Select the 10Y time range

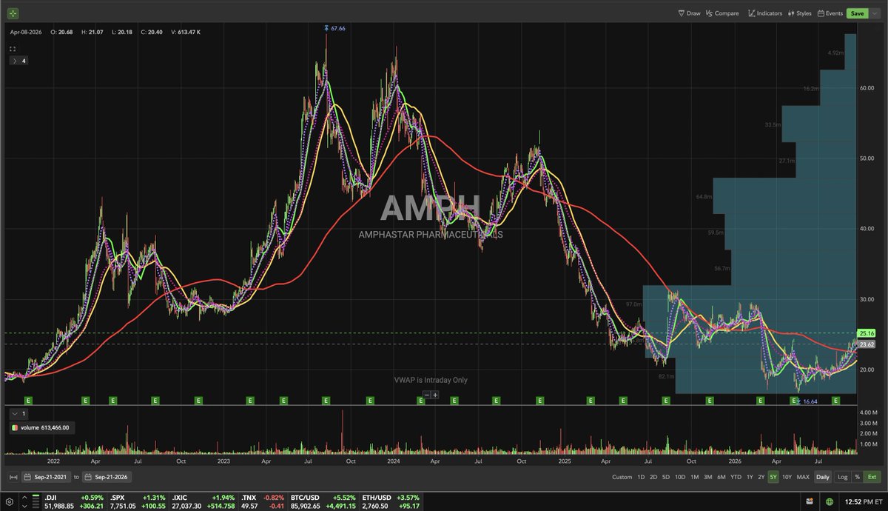(x=786, y=477)
